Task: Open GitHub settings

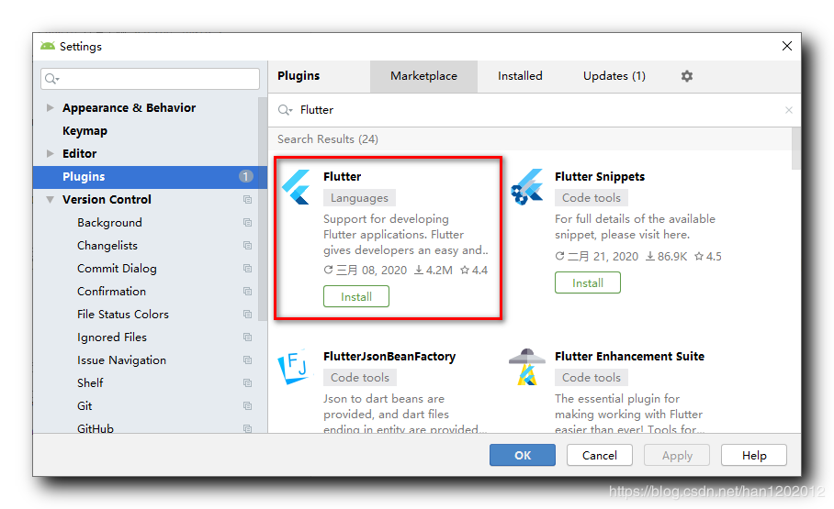Action: 96,427
